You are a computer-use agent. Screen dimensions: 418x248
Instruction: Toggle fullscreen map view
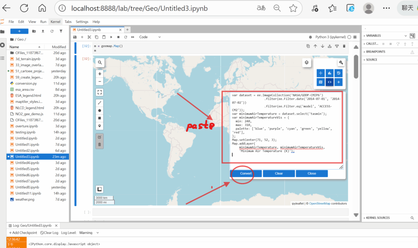[100, 92]
